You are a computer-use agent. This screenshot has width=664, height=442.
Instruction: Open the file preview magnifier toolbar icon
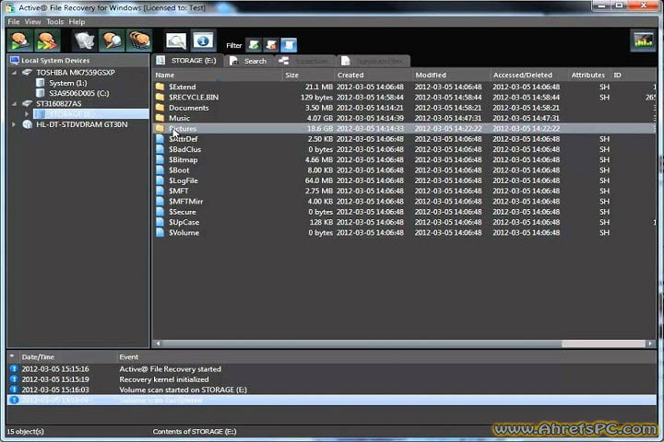[176, 41]
